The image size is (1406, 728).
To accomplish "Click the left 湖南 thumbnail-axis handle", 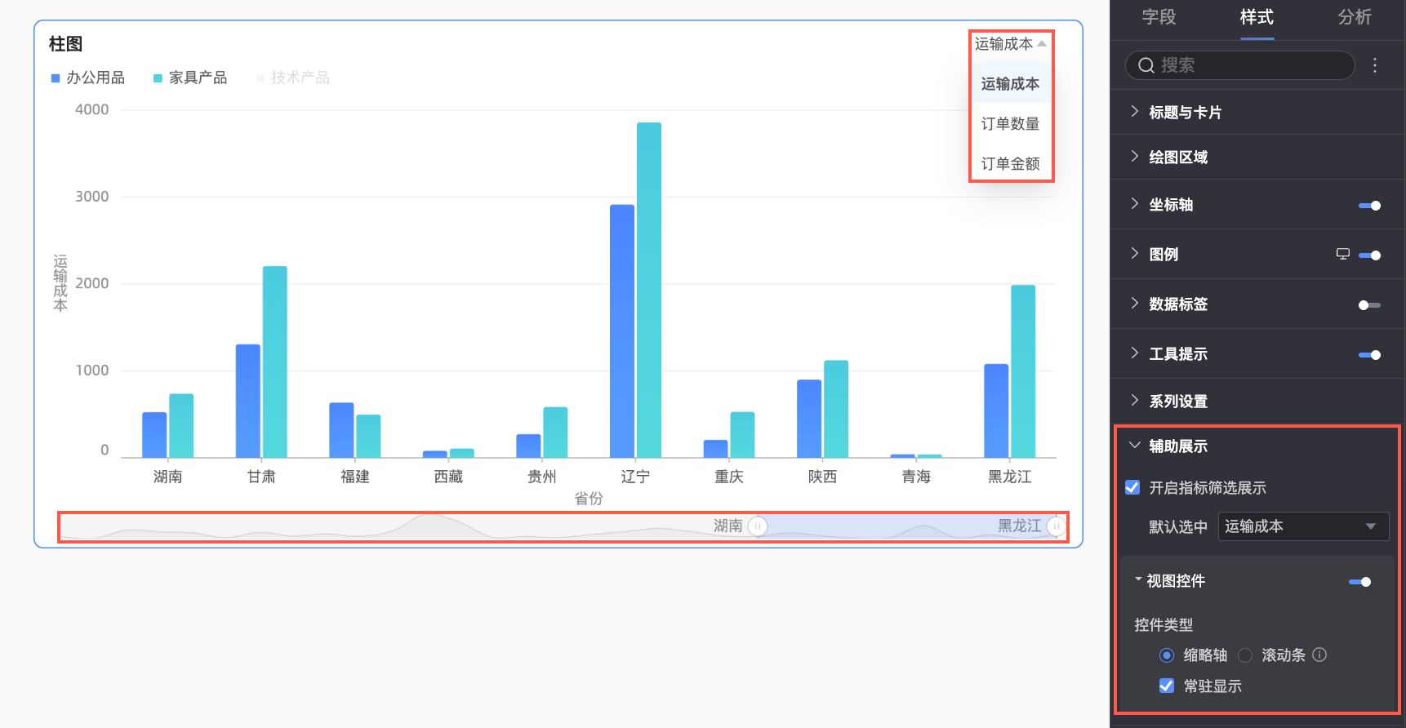I will click(x=758, y=526).
